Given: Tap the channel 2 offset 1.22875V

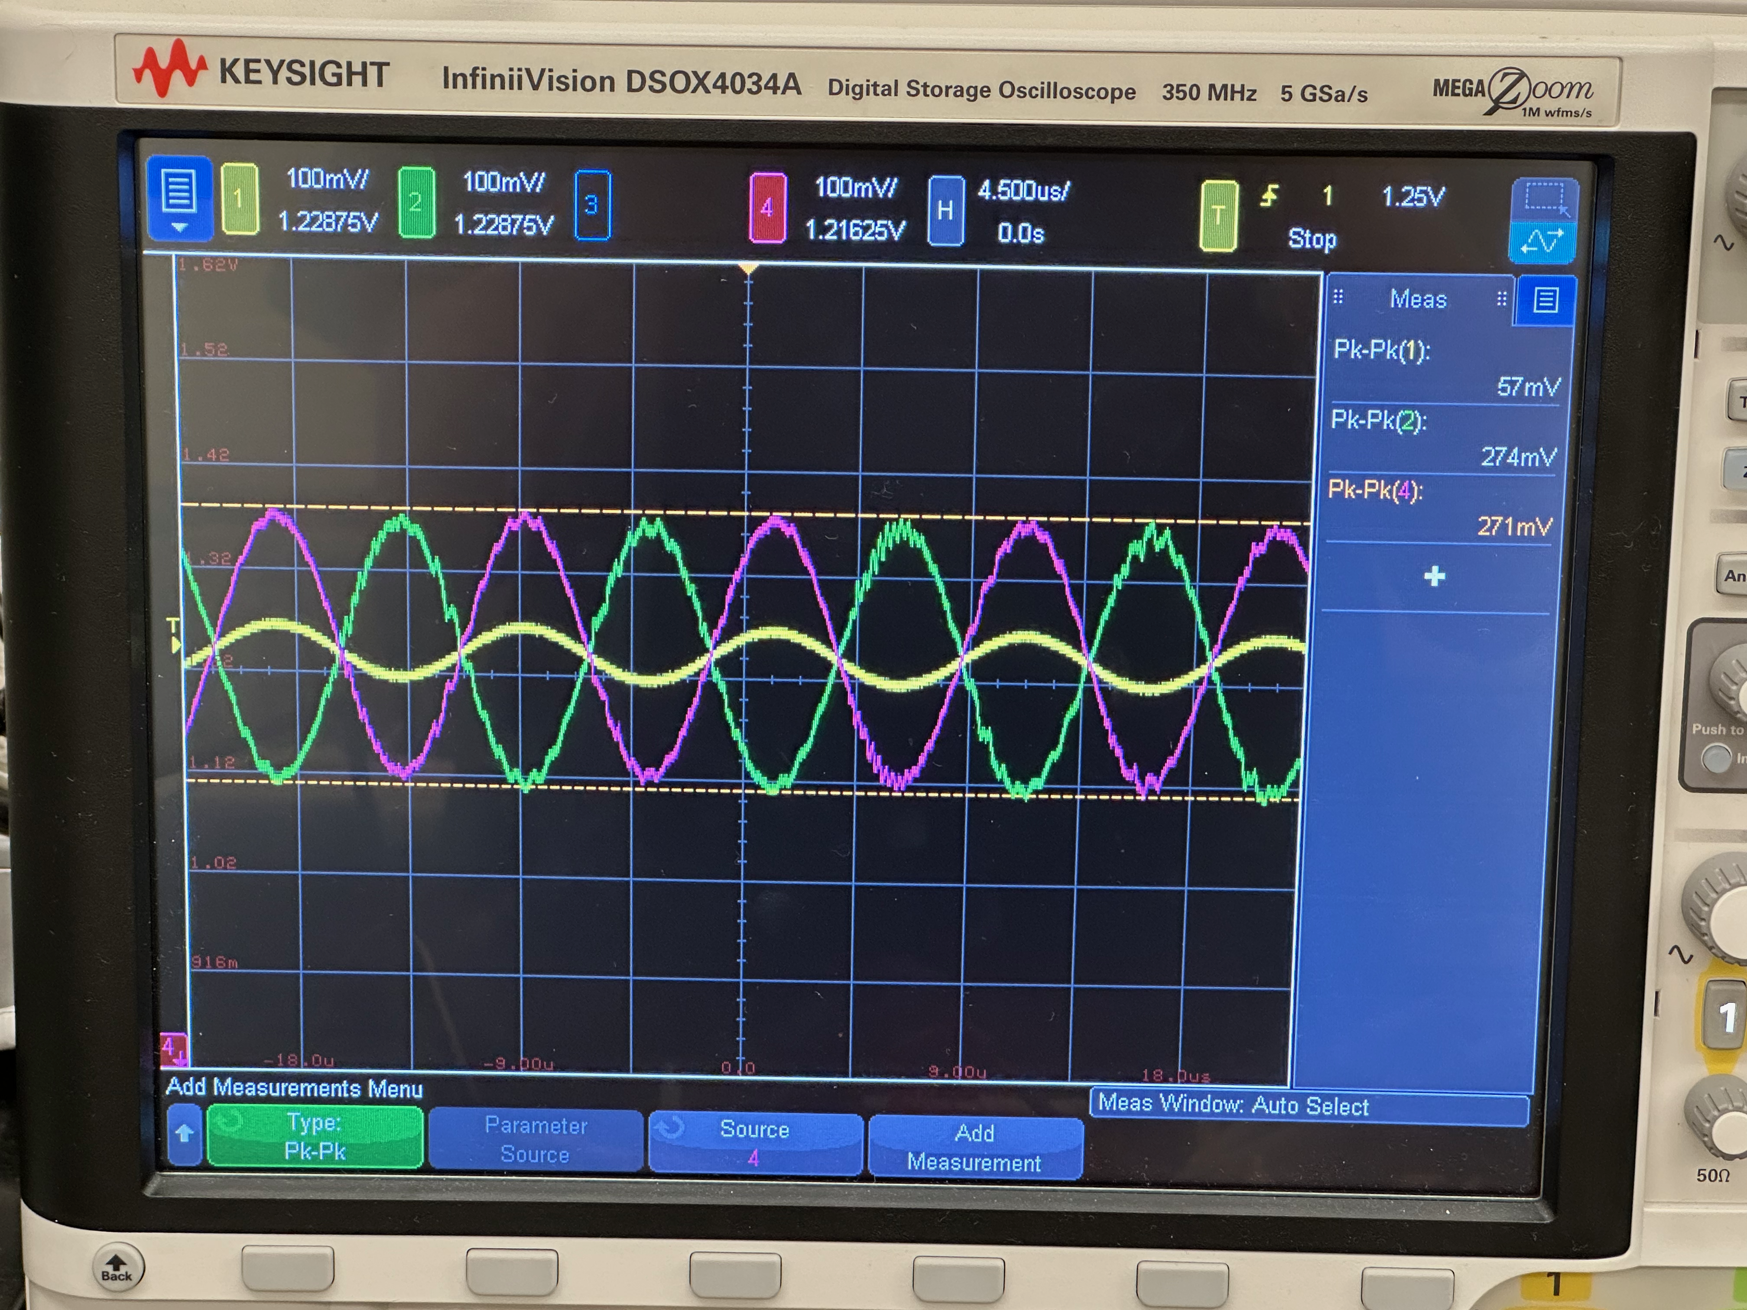Looking at the screenshot, I should pos(504,225).
